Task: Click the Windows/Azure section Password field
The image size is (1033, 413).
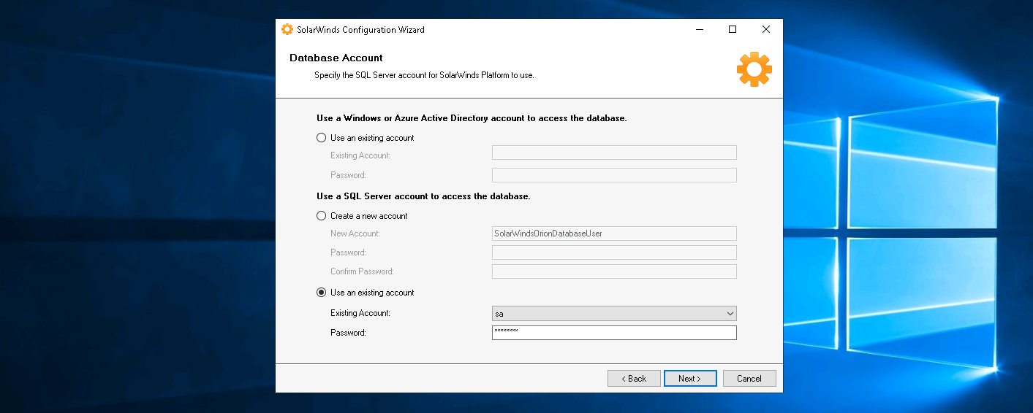Action: coord(613,175)
